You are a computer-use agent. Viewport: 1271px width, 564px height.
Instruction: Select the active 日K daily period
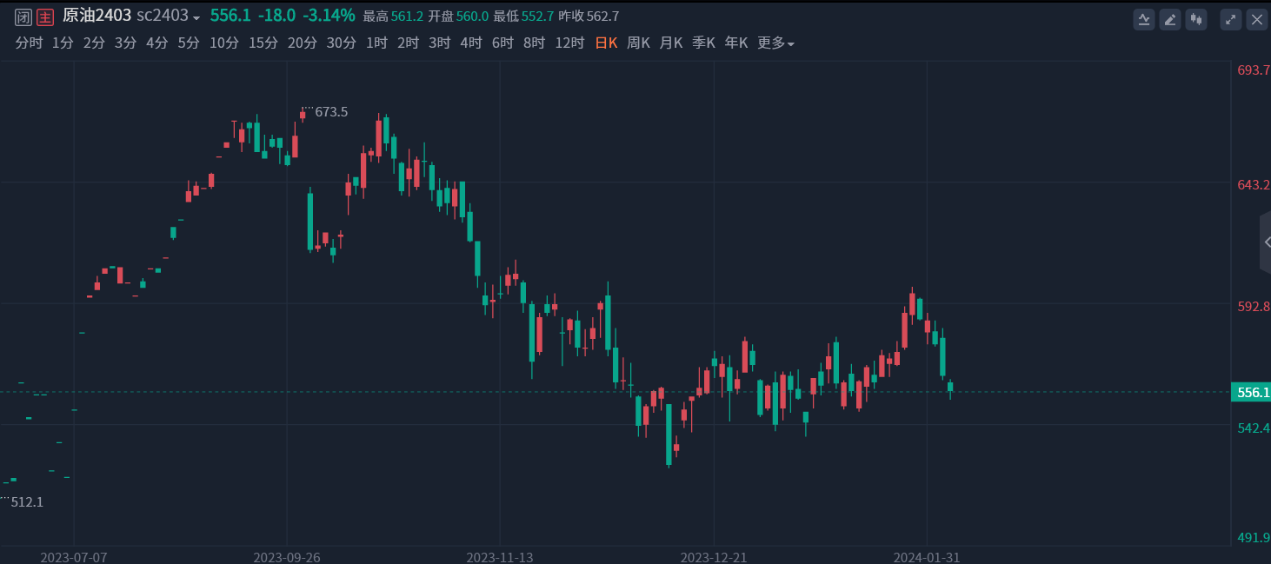click(x=606, y=43)
